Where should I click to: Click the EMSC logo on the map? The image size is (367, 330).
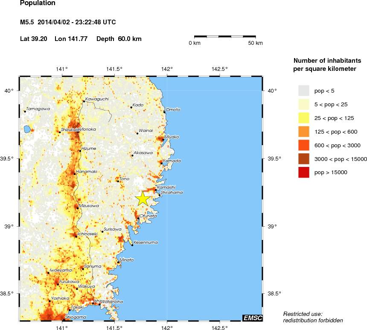[x=252, y=318]
